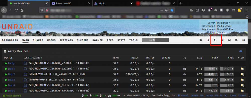Viewport: 251px width, 98px height.
Task: Click the Unraid help question-mark icon
Action: point(243,40)
